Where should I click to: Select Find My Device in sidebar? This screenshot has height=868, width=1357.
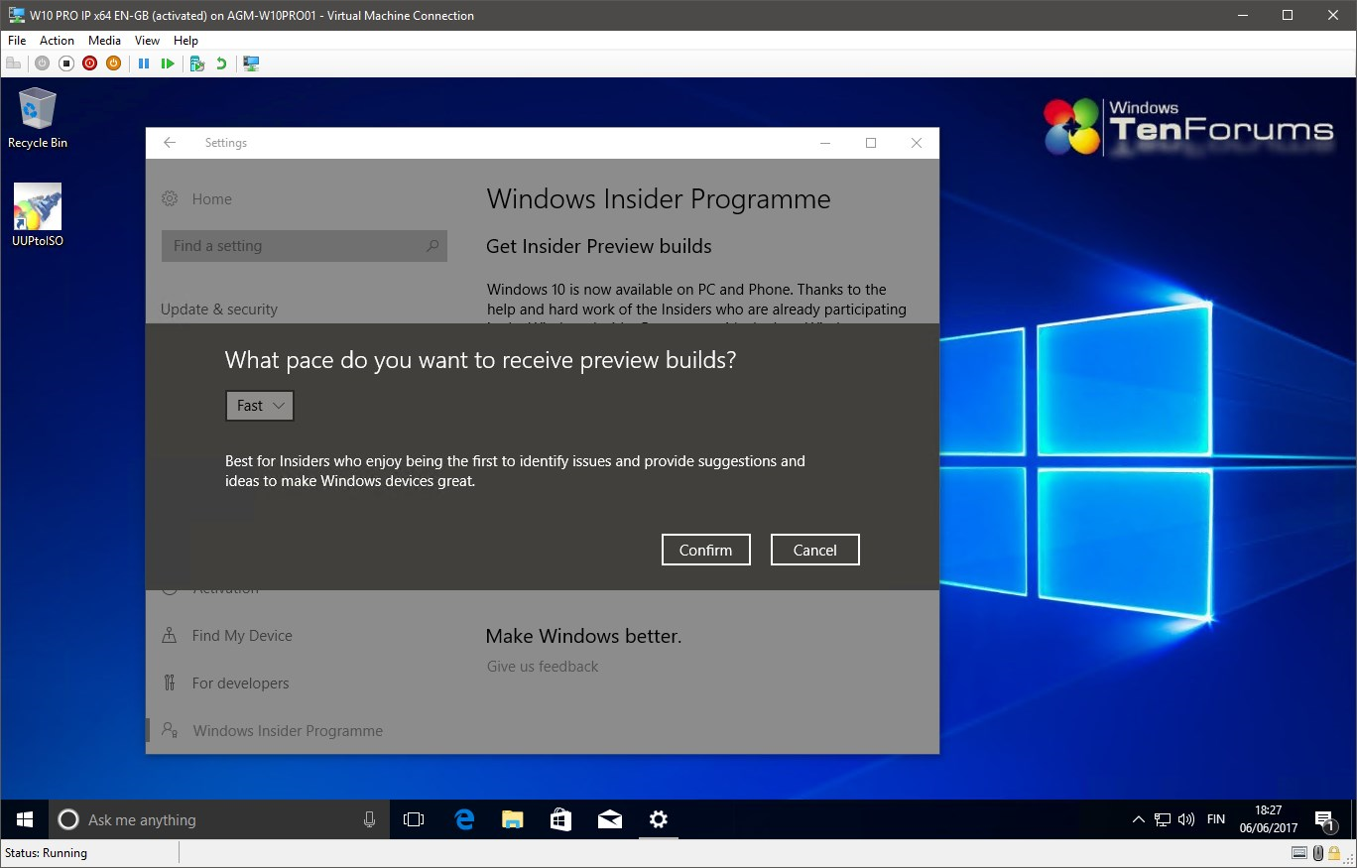pos(242,636)
